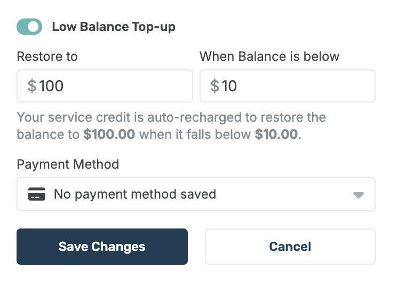Click the When Balance is below label

tap(269, 57)
